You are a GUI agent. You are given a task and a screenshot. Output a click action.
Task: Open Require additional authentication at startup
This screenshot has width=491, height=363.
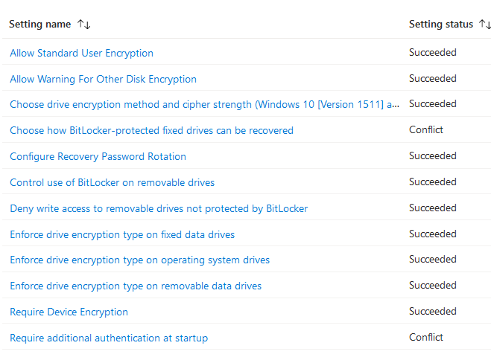[108, 338]
